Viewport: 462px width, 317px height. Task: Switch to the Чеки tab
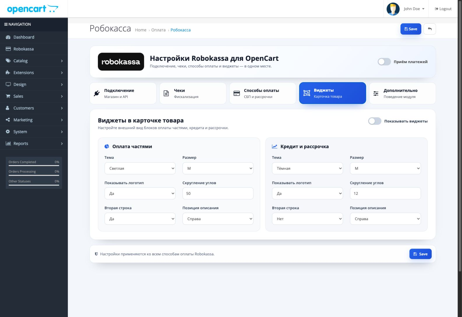pos(193,93)
